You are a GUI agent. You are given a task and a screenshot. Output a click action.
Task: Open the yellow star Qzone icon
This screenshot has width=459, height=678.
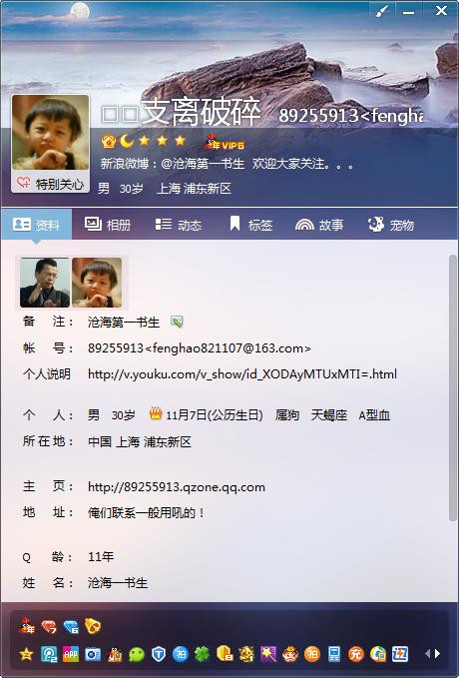tap(26, 654)
